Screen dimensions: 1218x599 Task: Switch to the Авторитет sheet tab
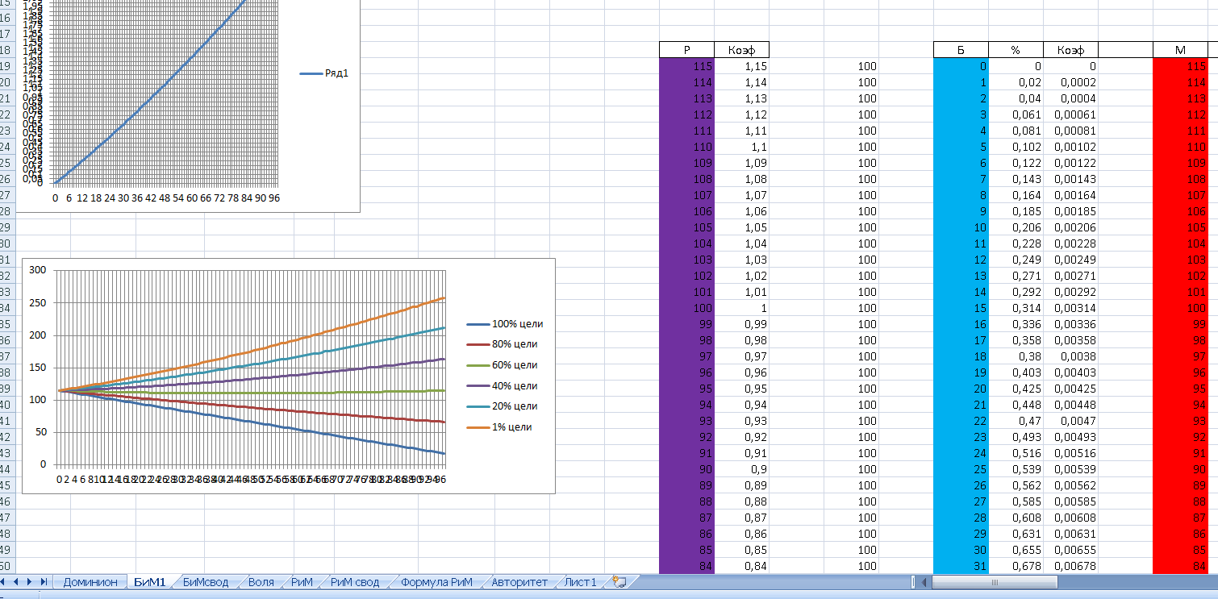point(519,582)
